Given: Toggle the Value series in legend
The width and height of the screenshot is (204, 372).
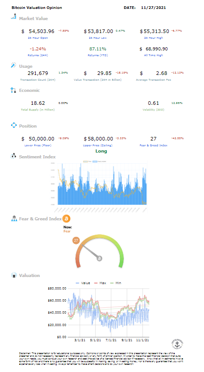Looking at the screenshot, I should 83,283.
